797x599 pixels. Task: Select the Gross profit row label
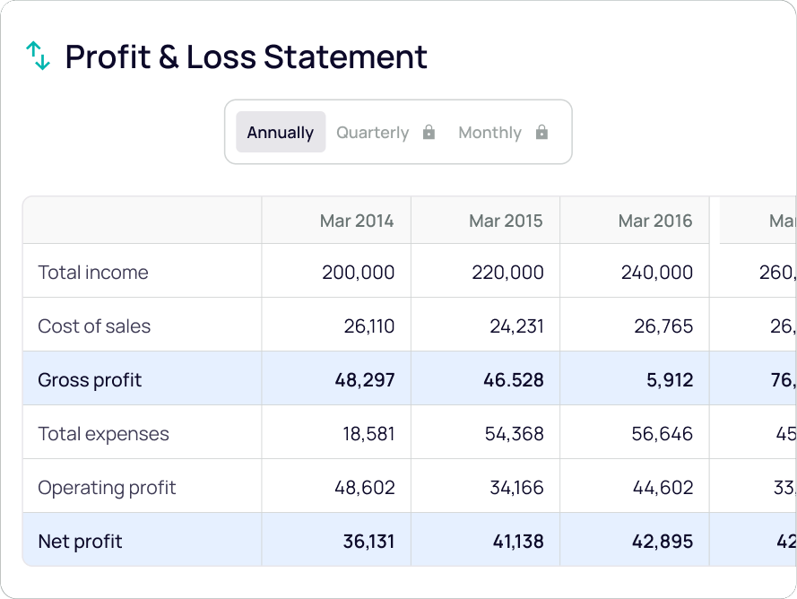coord(90,380)
